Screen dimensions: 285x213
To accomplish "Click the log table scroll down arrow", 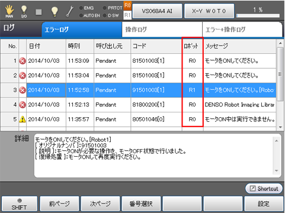I will coord(280,127).
